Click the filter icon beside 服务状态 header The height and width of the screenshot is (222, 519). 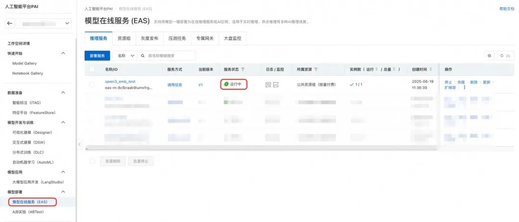click(x=243, y=70)
